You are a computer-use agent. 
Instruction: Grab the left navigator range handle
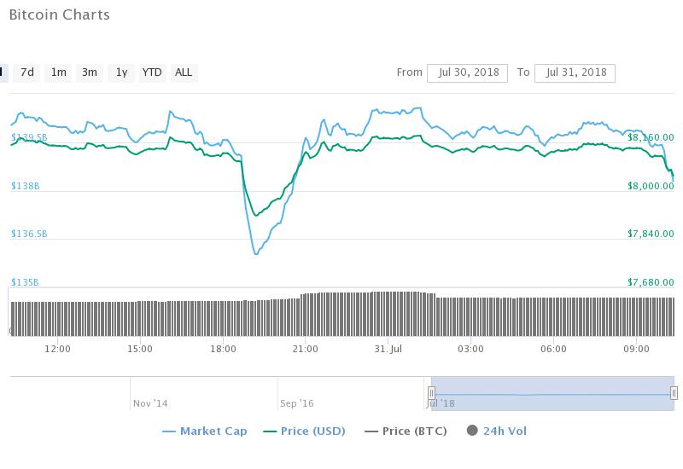431,393
